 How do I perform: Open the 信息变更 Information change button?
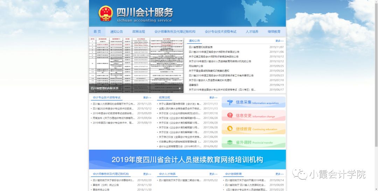point(253,115)
